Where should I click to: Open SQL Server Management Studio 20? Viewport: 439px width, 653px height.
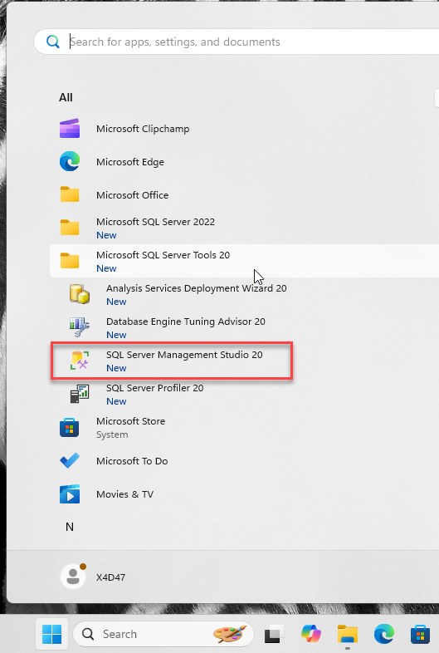point(172,361)
